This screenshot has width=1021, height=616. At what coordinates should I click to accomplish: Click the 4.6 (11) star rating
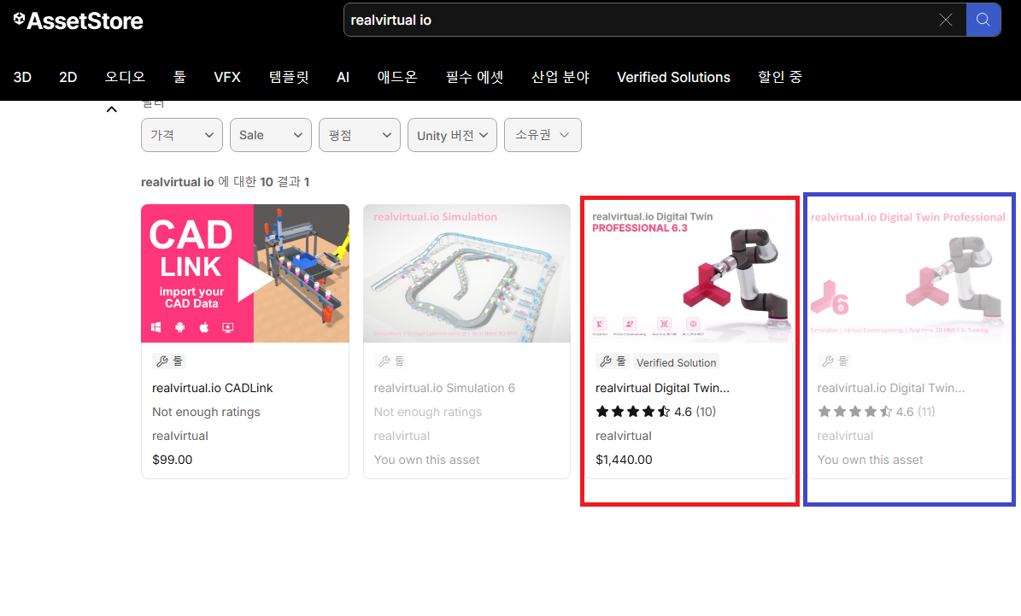[x=876, y=412]
